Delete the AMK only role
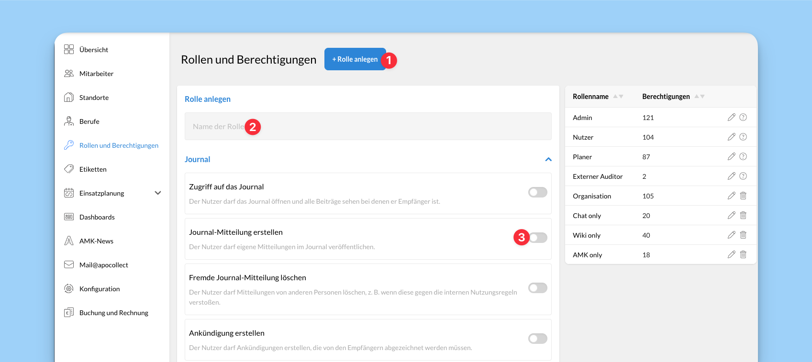 (x=743, y=254)
